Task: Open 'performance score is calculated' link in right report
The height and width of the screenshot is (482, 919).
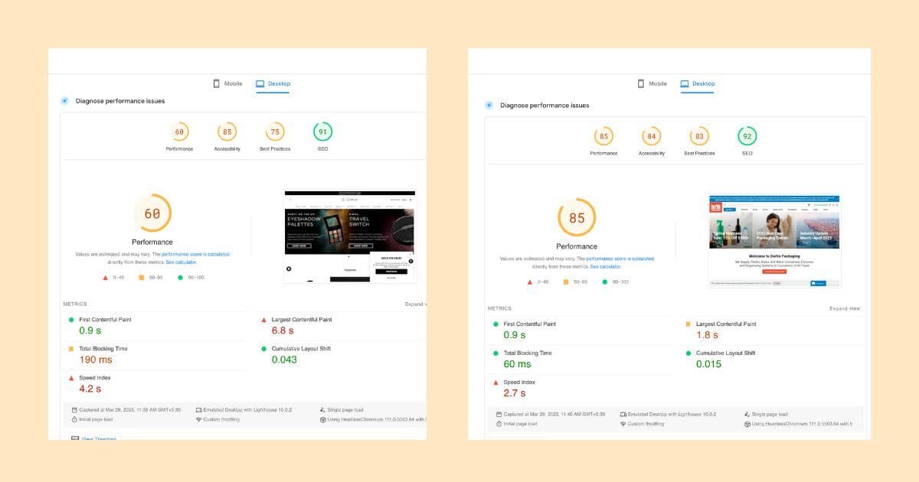Action: pos(620,259)
